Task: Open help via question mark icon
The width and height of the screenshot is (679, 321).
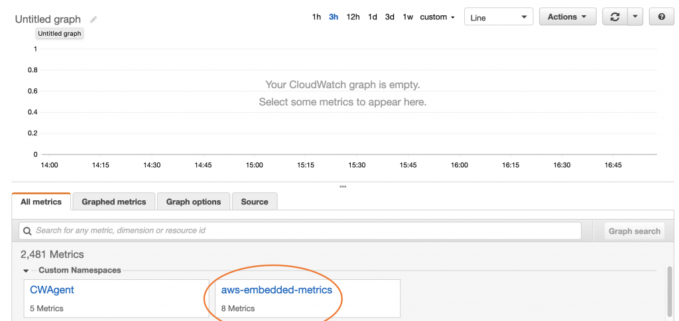Action: (661, 17)
